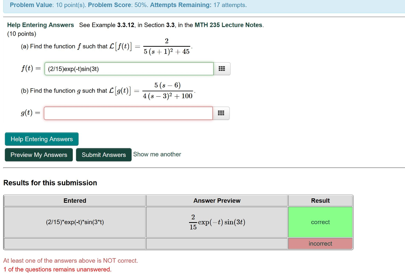Screen dimensions: 405x274
Task: Click the rendered answer preview for part (a)
Action: coord(216,222)
